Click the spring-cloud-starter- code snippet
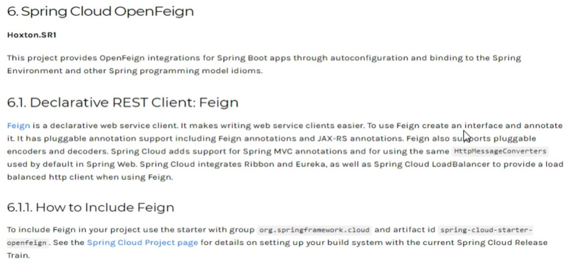This screenshot has height=268, width=568. click(486, 230)
